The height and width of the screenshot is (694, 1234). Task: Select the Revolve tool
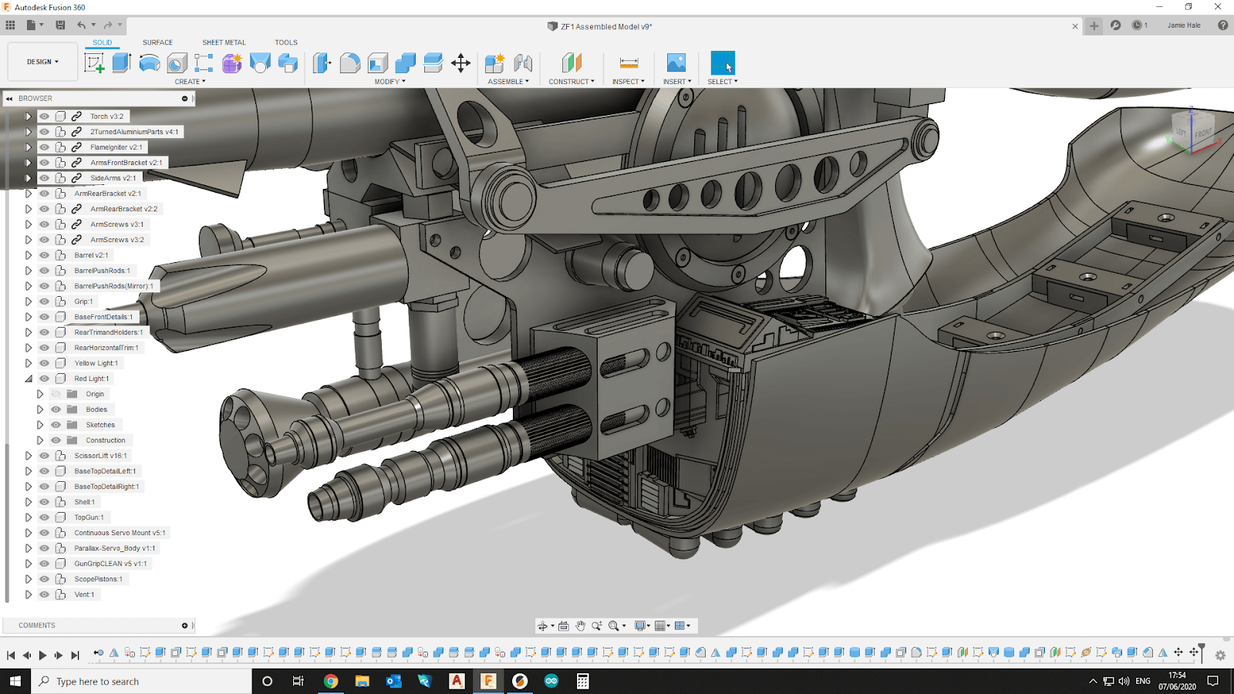(x=150, y=63)
